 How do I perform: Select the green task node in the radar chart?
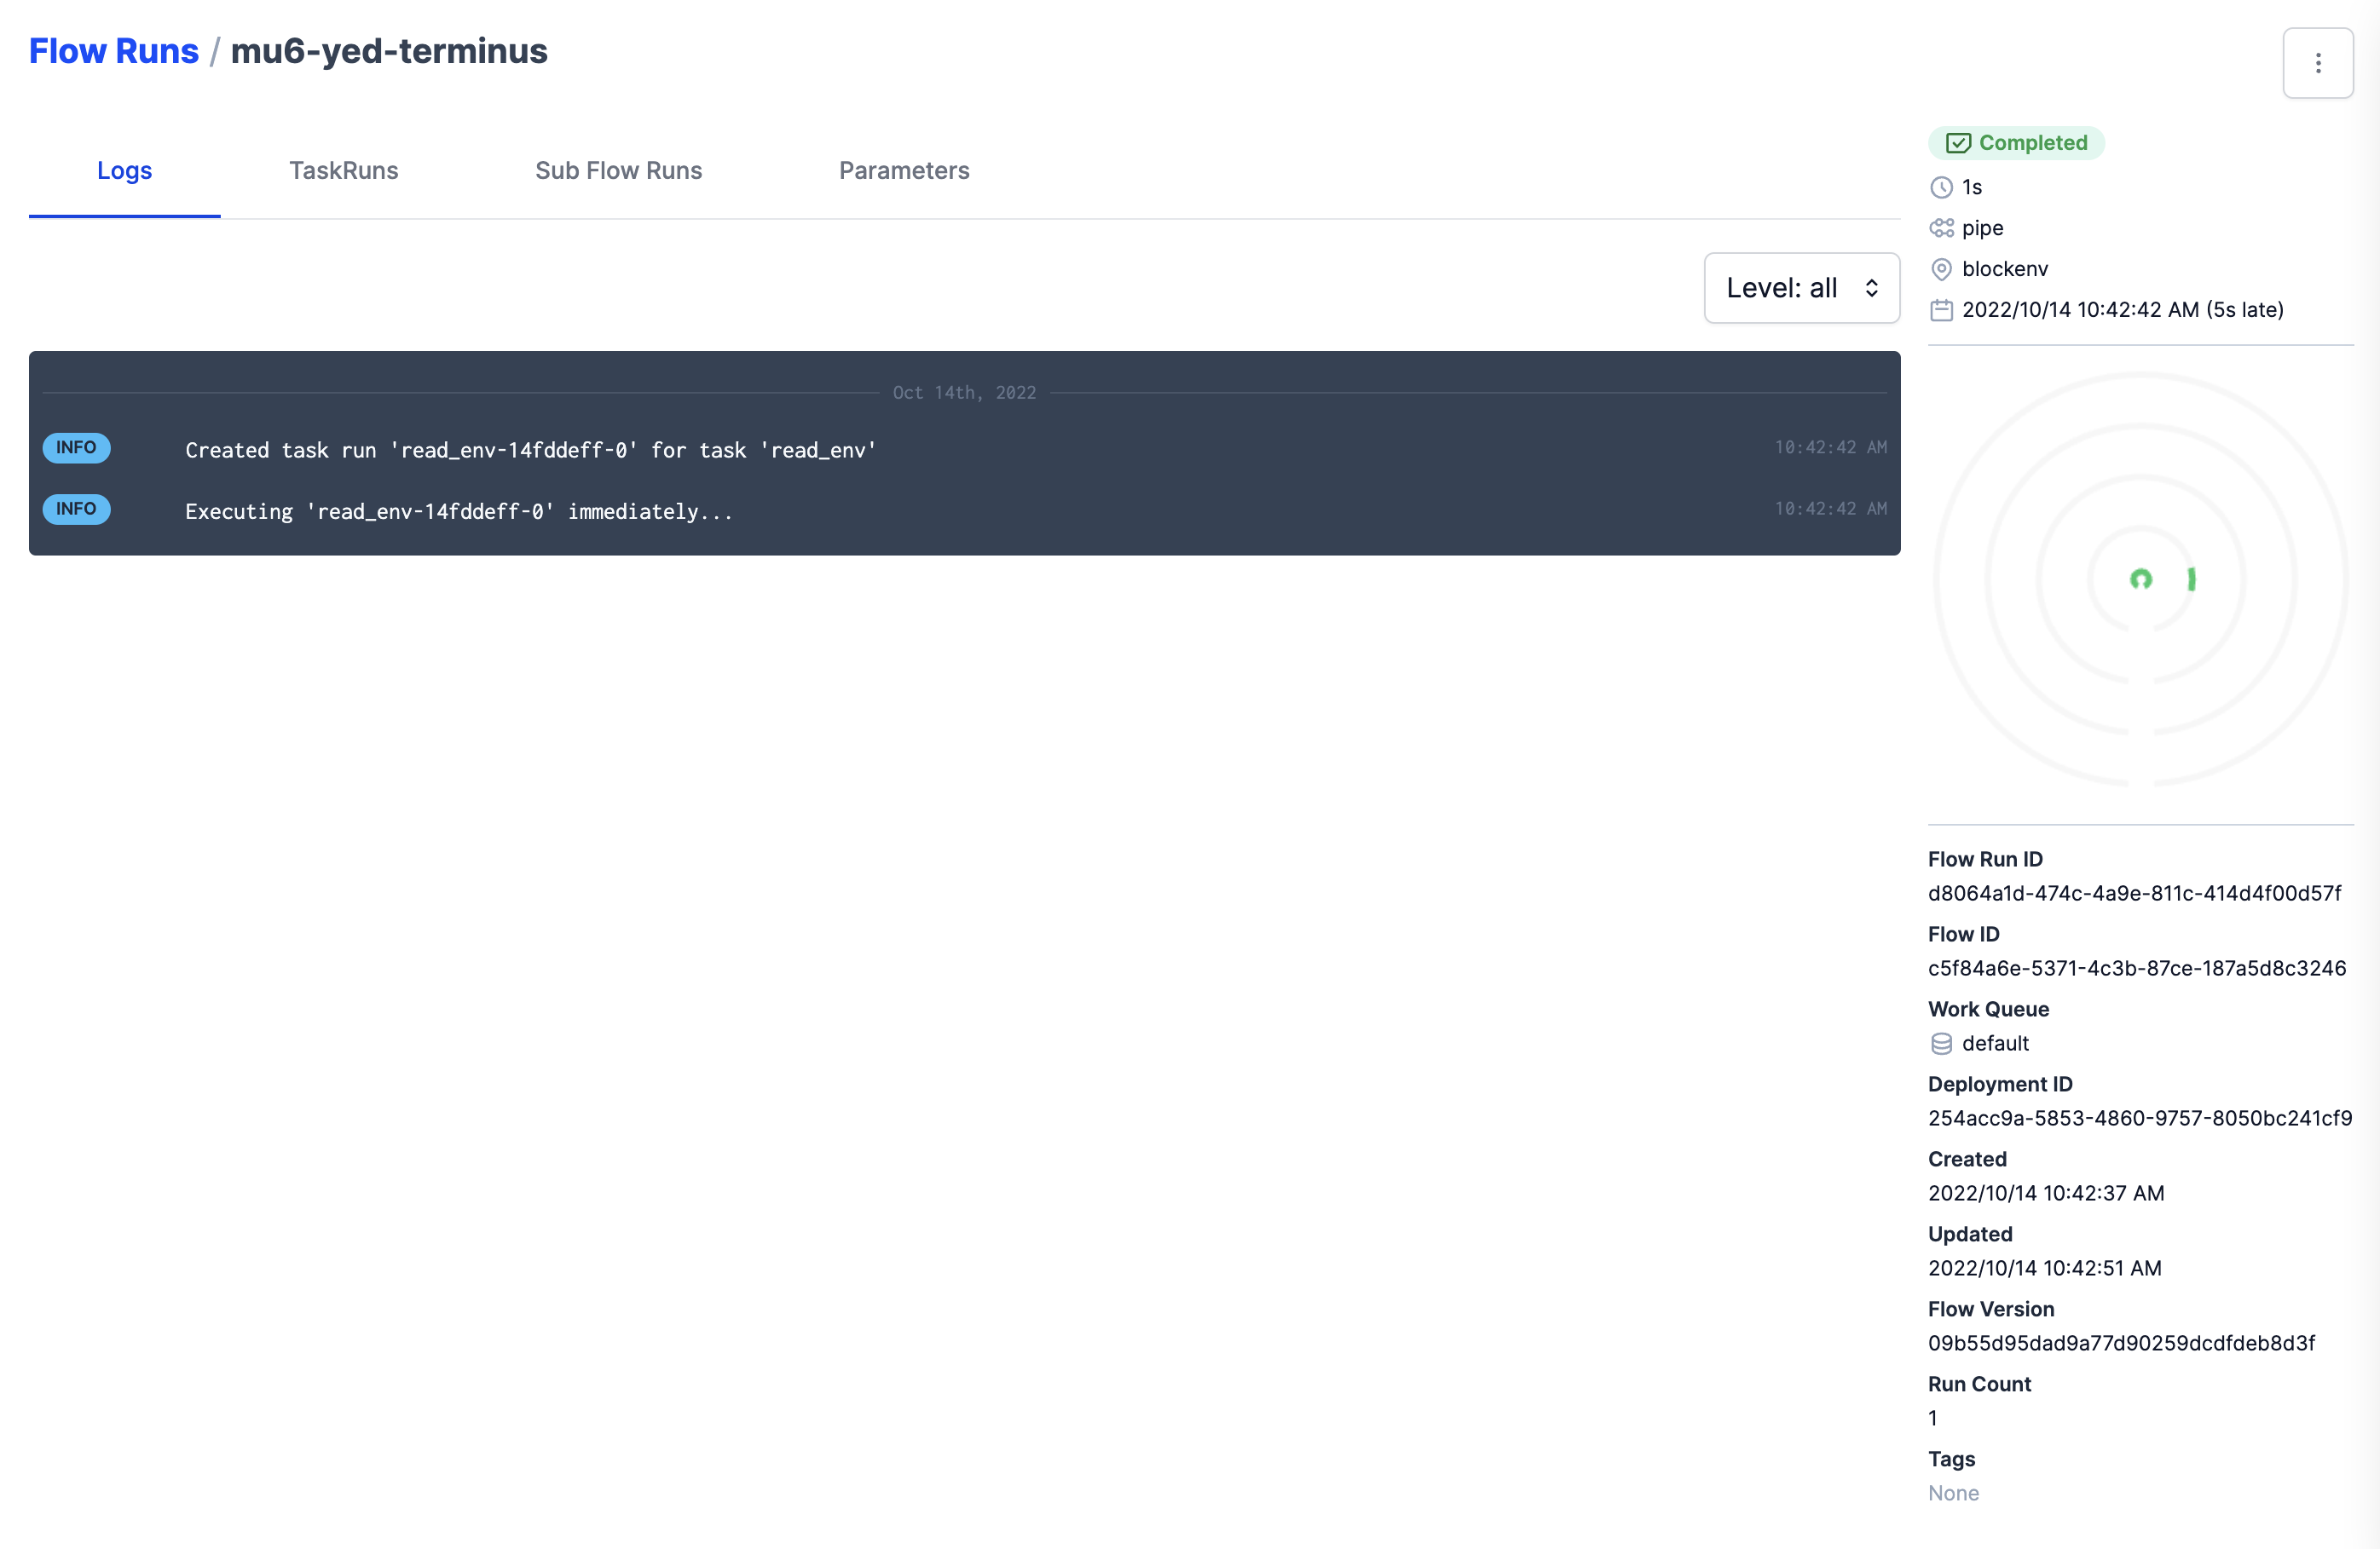[x=2141, y=579]
